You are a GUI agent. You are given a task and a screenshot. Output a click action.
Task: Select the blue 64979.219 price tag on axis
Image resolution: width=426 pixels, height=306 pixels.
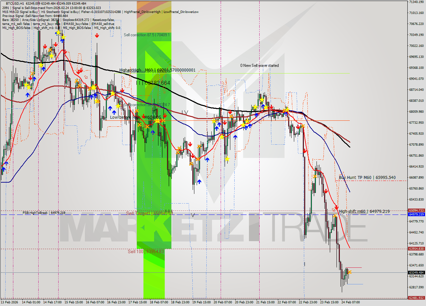pos(414,215)
